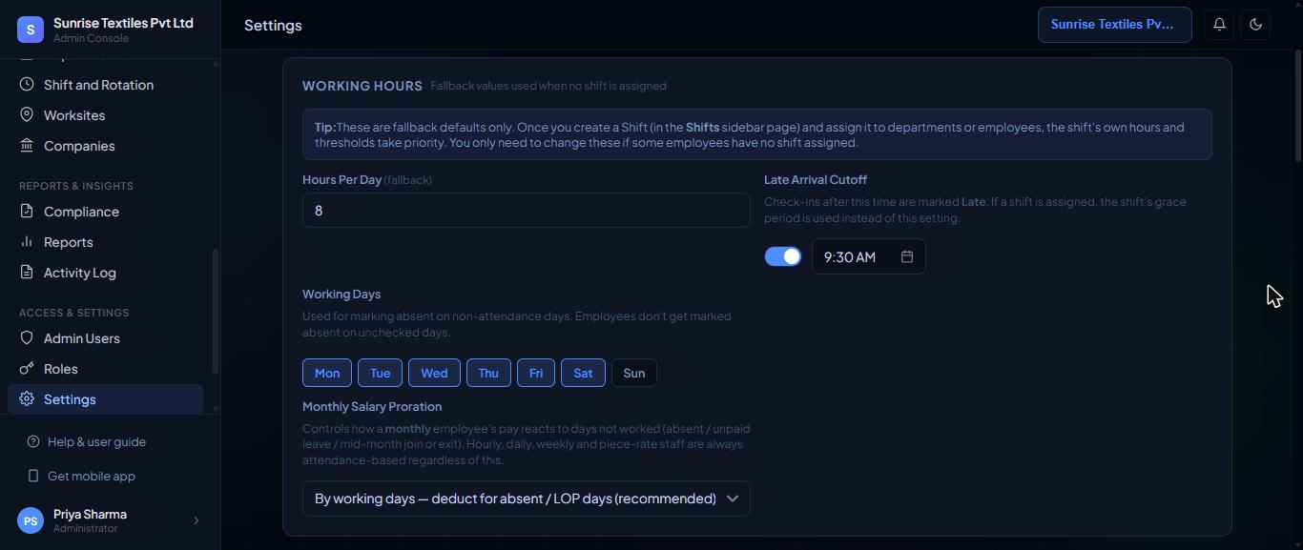Viewport: 1303px width, 550px height.
Task: Click the Settings page title
Action: (273, 26)
